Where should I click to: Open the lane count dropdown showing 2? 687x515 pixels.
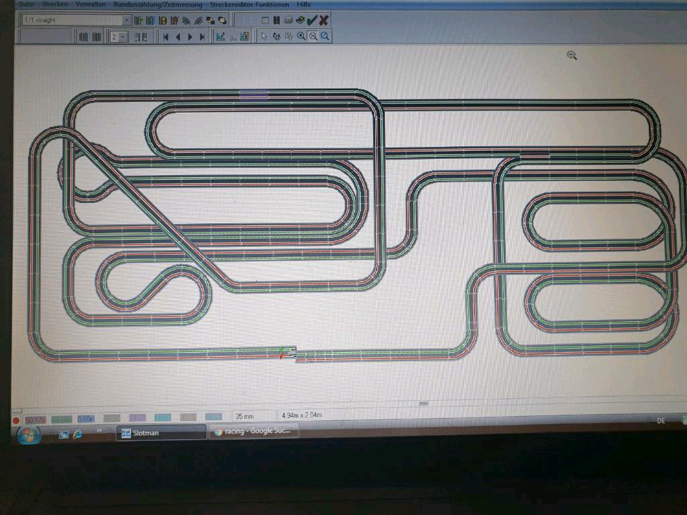pos(123,37)
